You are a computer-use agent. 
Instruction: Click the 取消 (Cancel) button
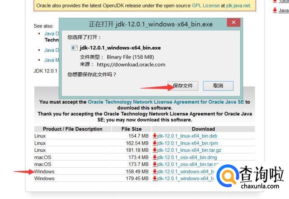(218, 86)
